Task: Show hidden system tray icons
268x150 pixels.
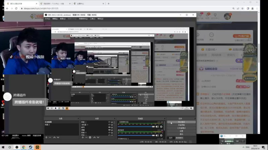Action: [244, 147]
